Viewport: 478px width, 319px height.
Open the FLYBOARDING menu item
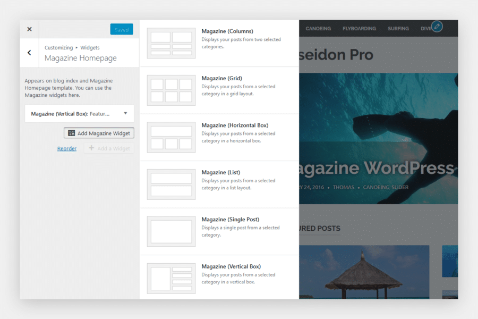coord(359,29)
